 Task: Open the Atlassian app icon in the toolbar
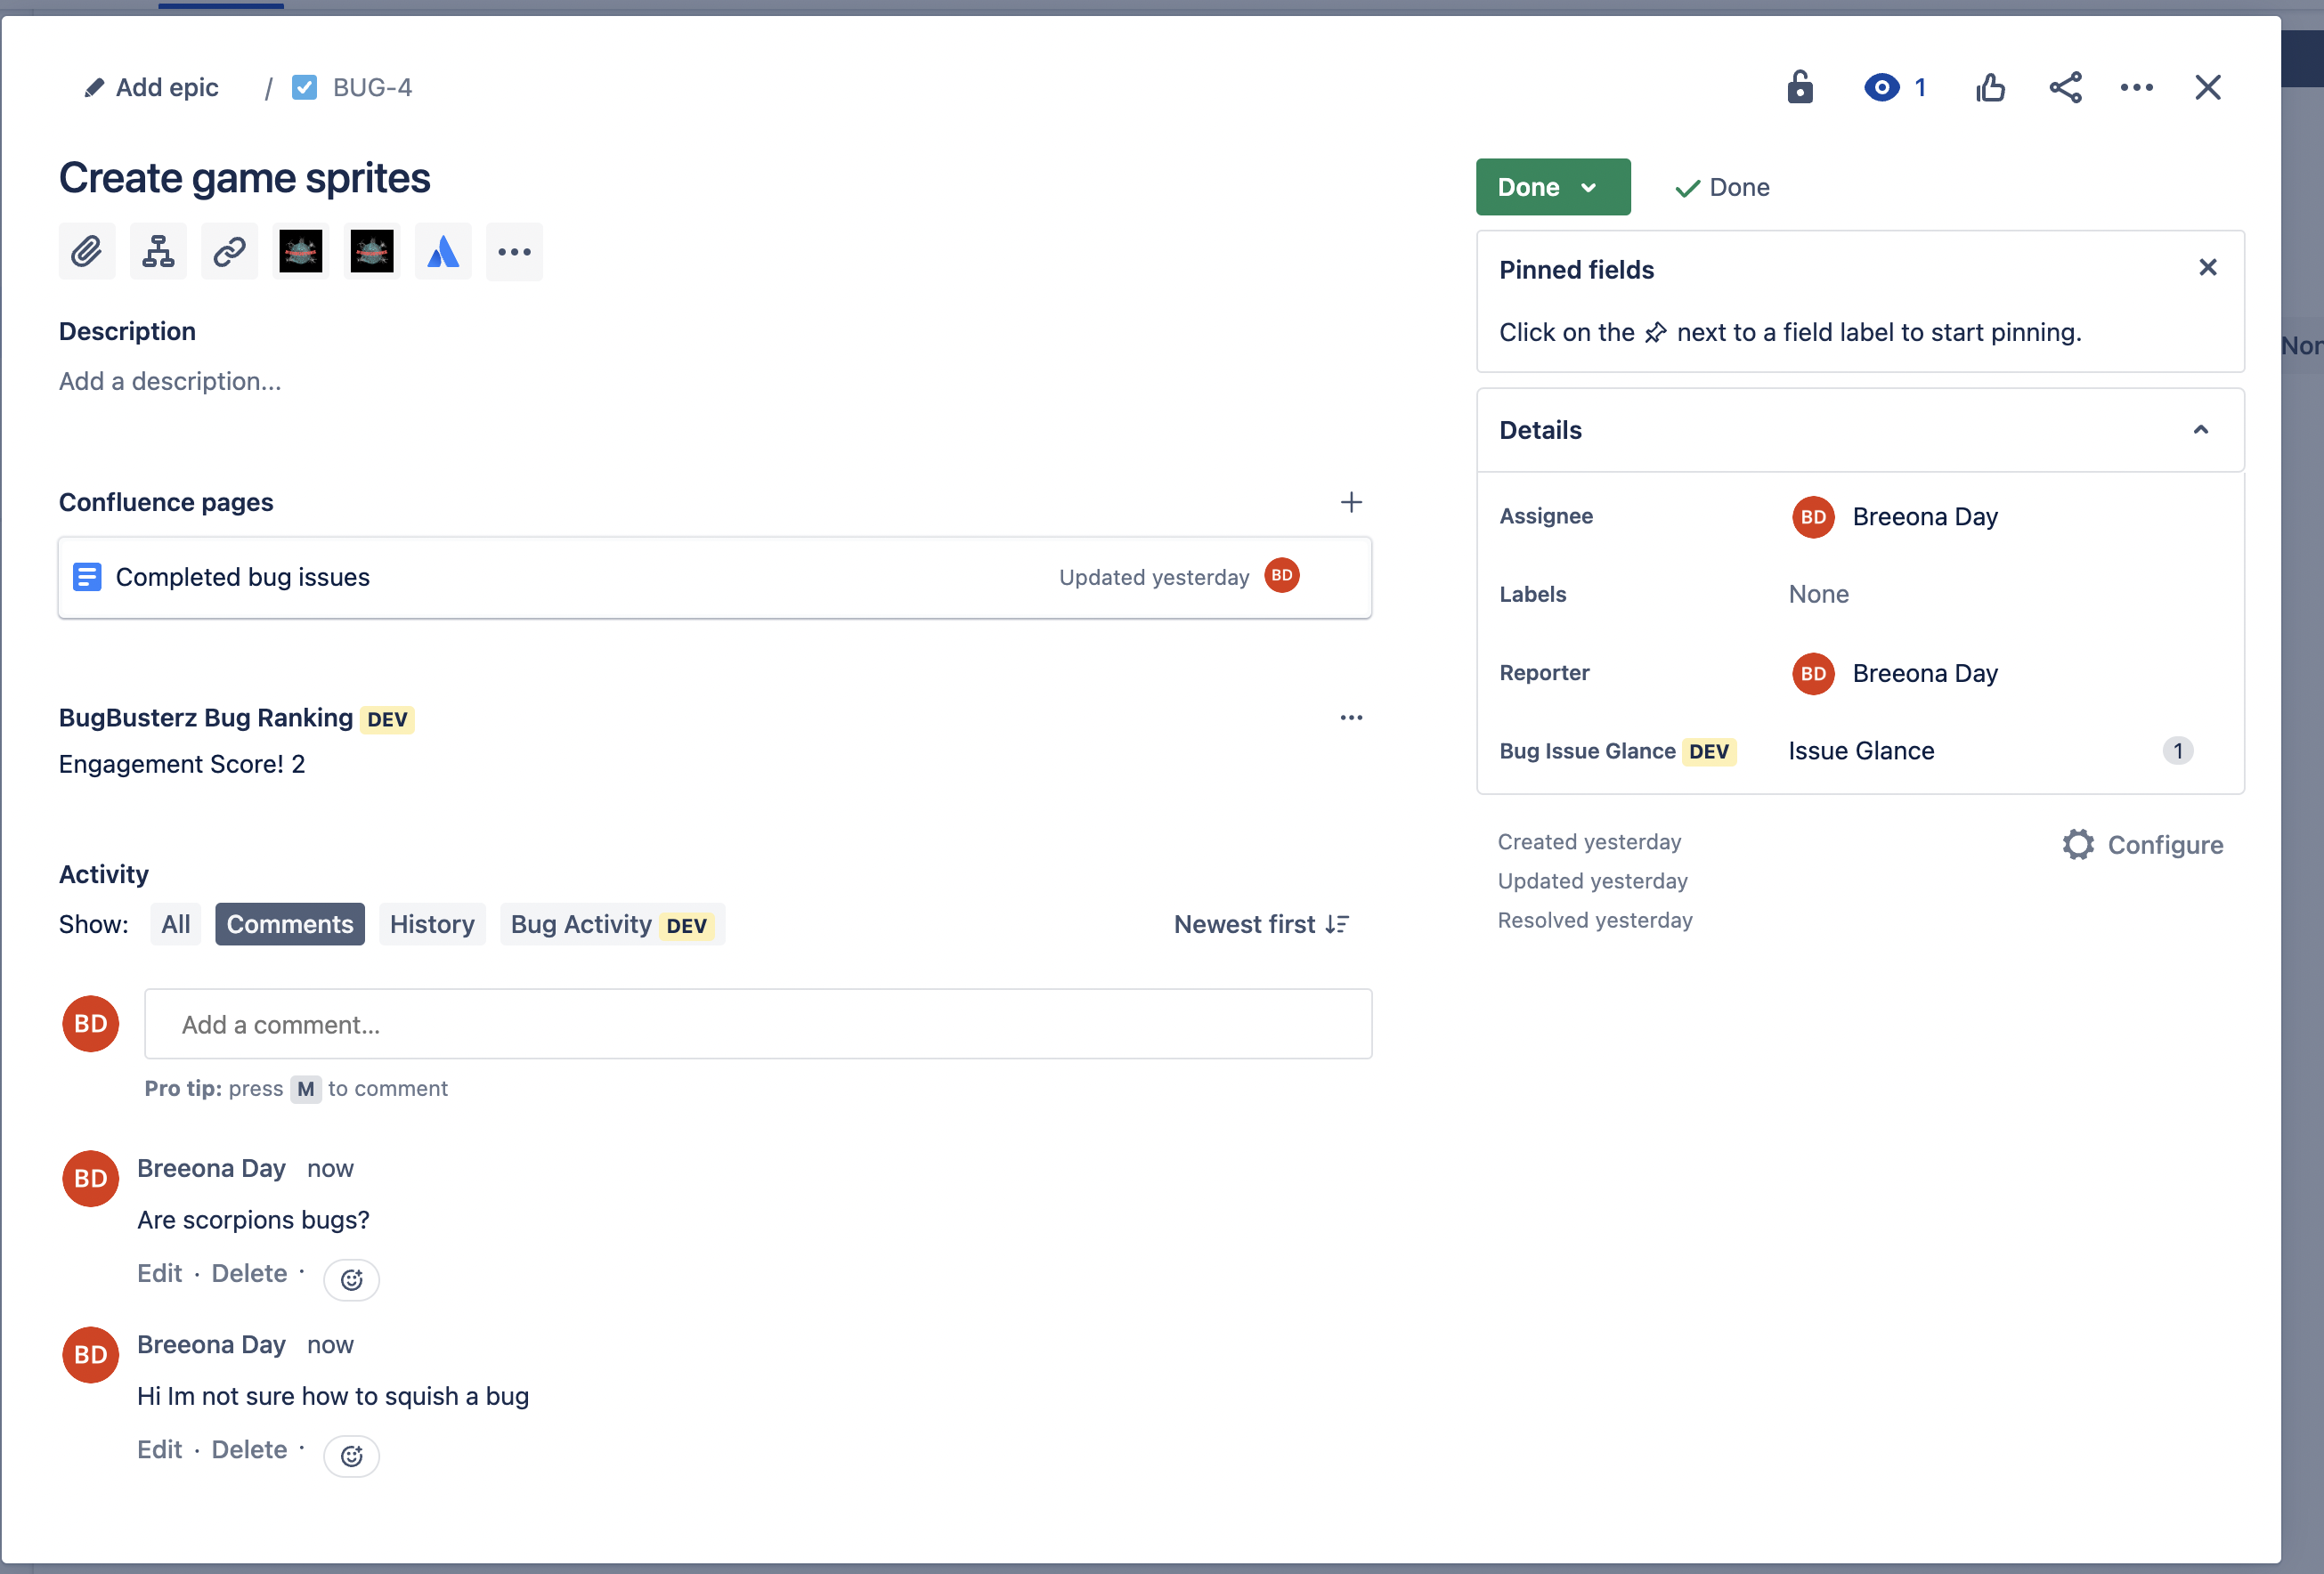(443, 251)
